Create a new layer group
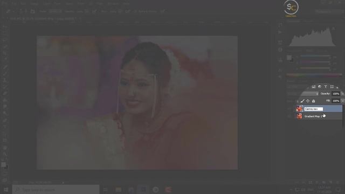Viewport: 345px width, 194px height. click(x=323, y=182)
